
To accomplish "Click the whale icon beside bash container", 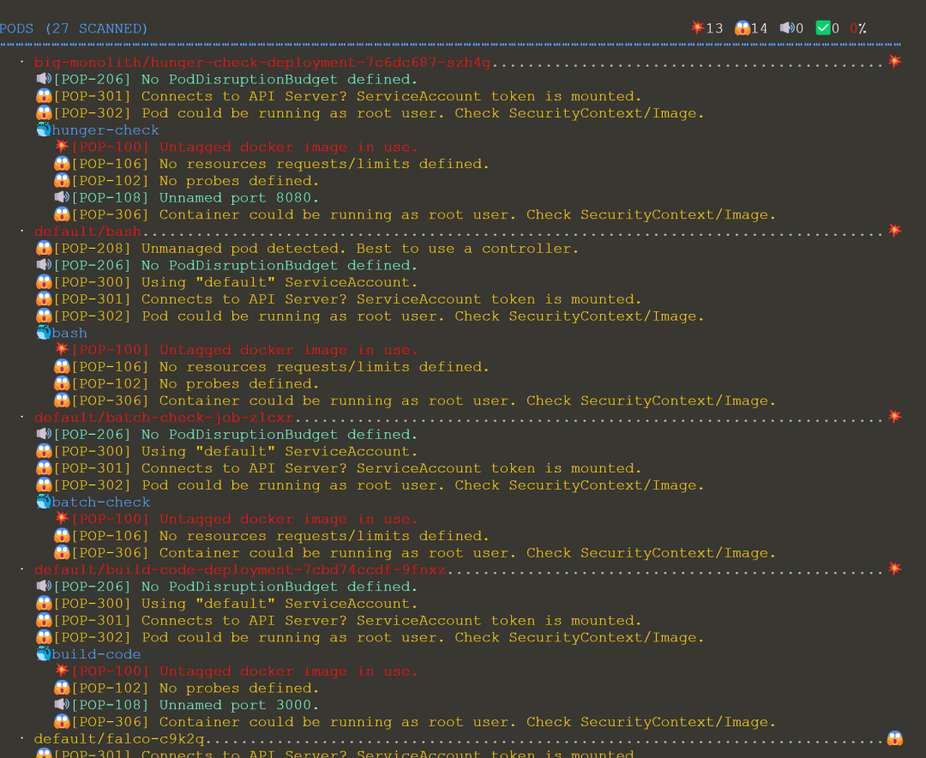I will click(44, 332).
